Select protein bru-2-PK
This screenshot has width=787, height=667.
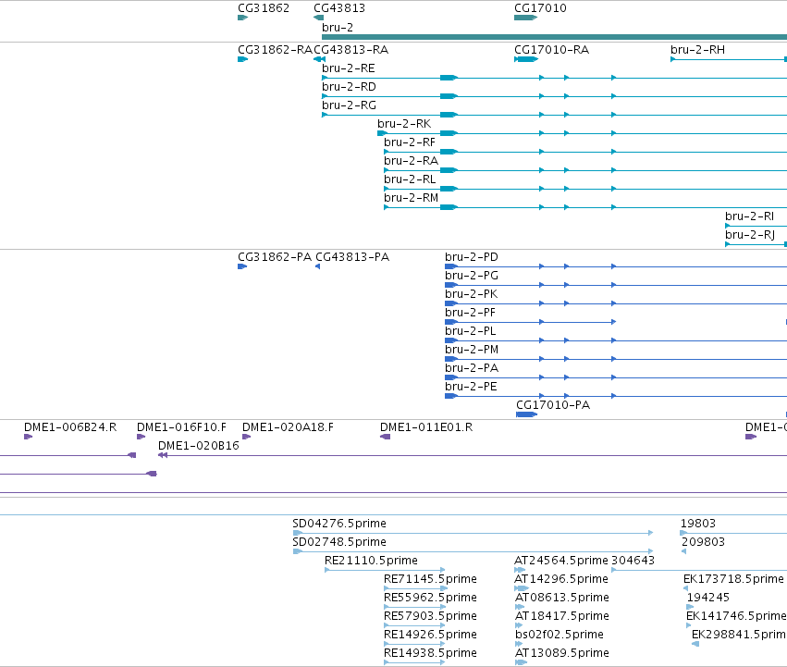point(616,303)
